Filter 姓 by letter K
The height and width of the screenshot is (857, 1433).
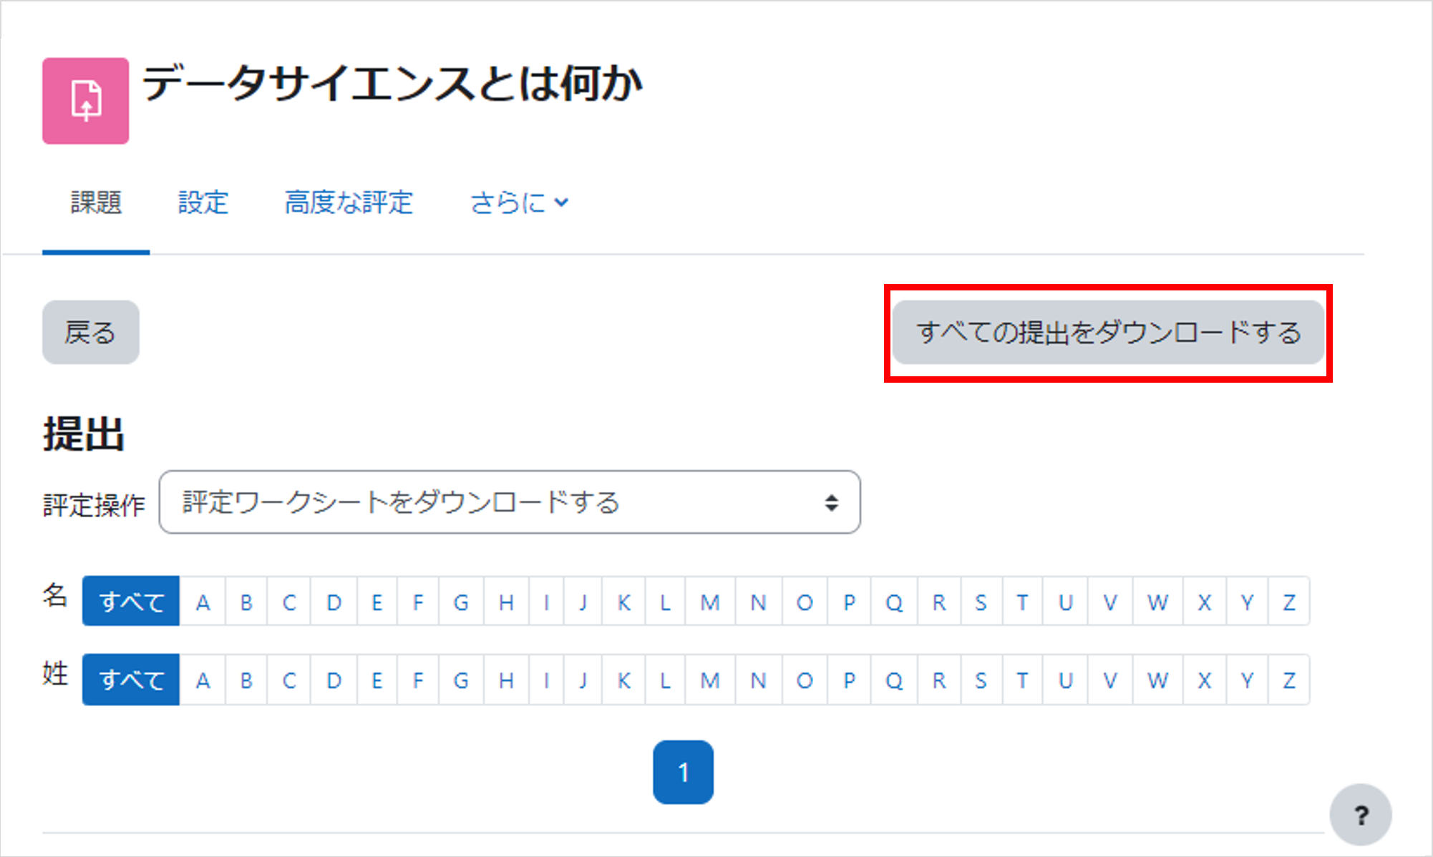pyautogui.click(x=623, y=679)
